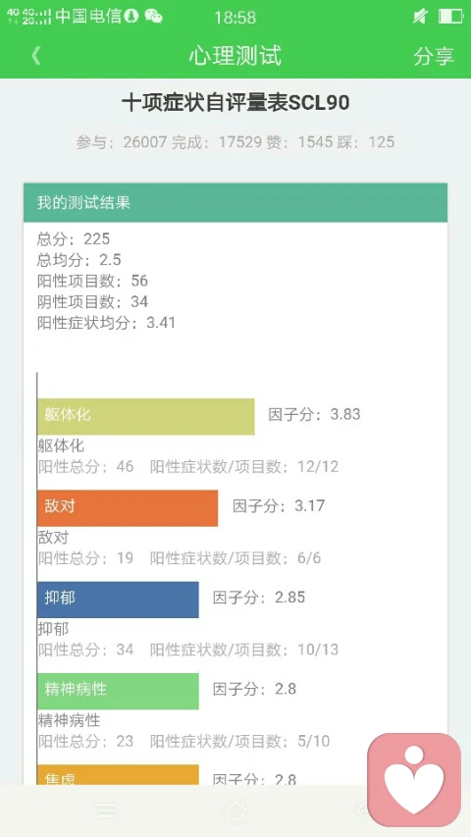Tap the 我的测试结果 section header
471x837 pixels.
(235, 203)
